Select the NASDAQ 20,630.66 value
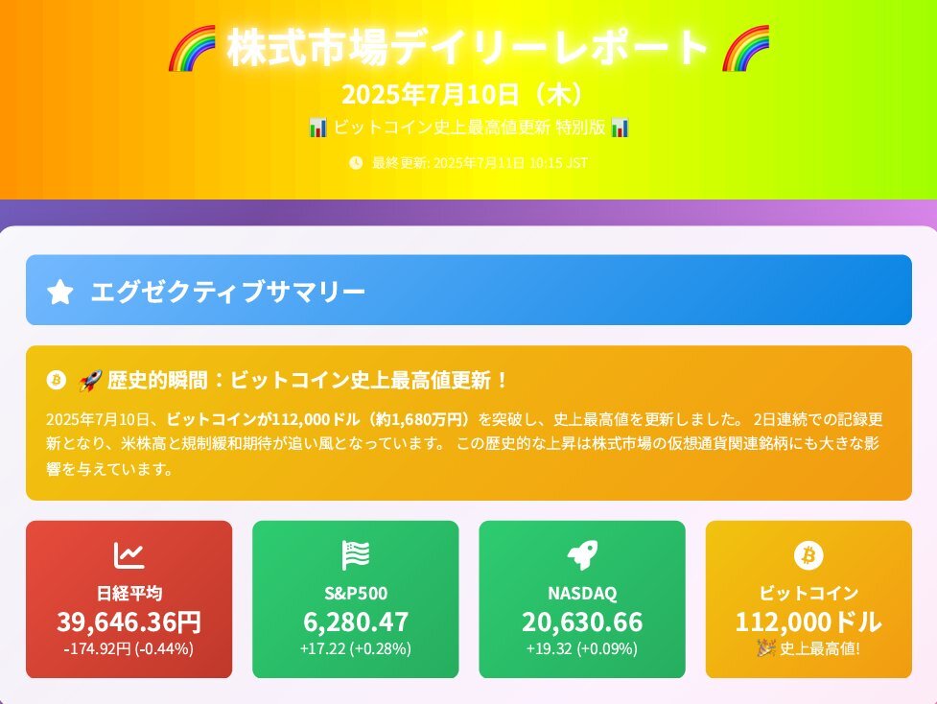 (582, 622)
